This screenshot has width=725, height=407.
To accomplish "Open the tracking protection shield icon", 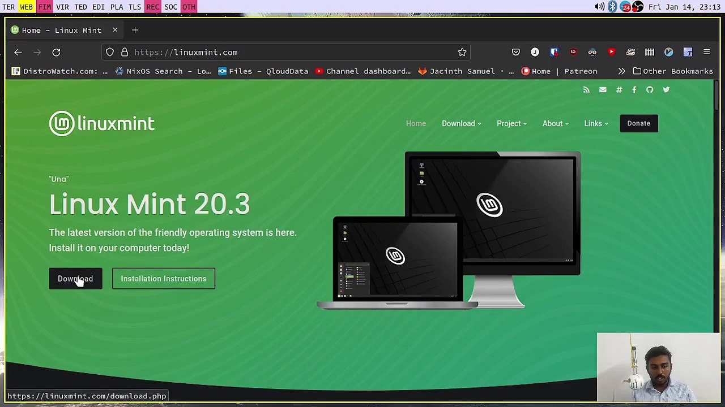I will [110, 52].
